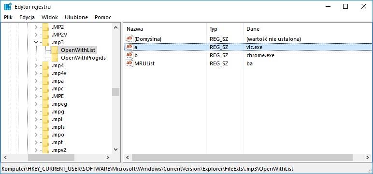Click the tree pane scroll down arrow
The image size is (373, 174).
pyautogui.click(x=115, y=149)
